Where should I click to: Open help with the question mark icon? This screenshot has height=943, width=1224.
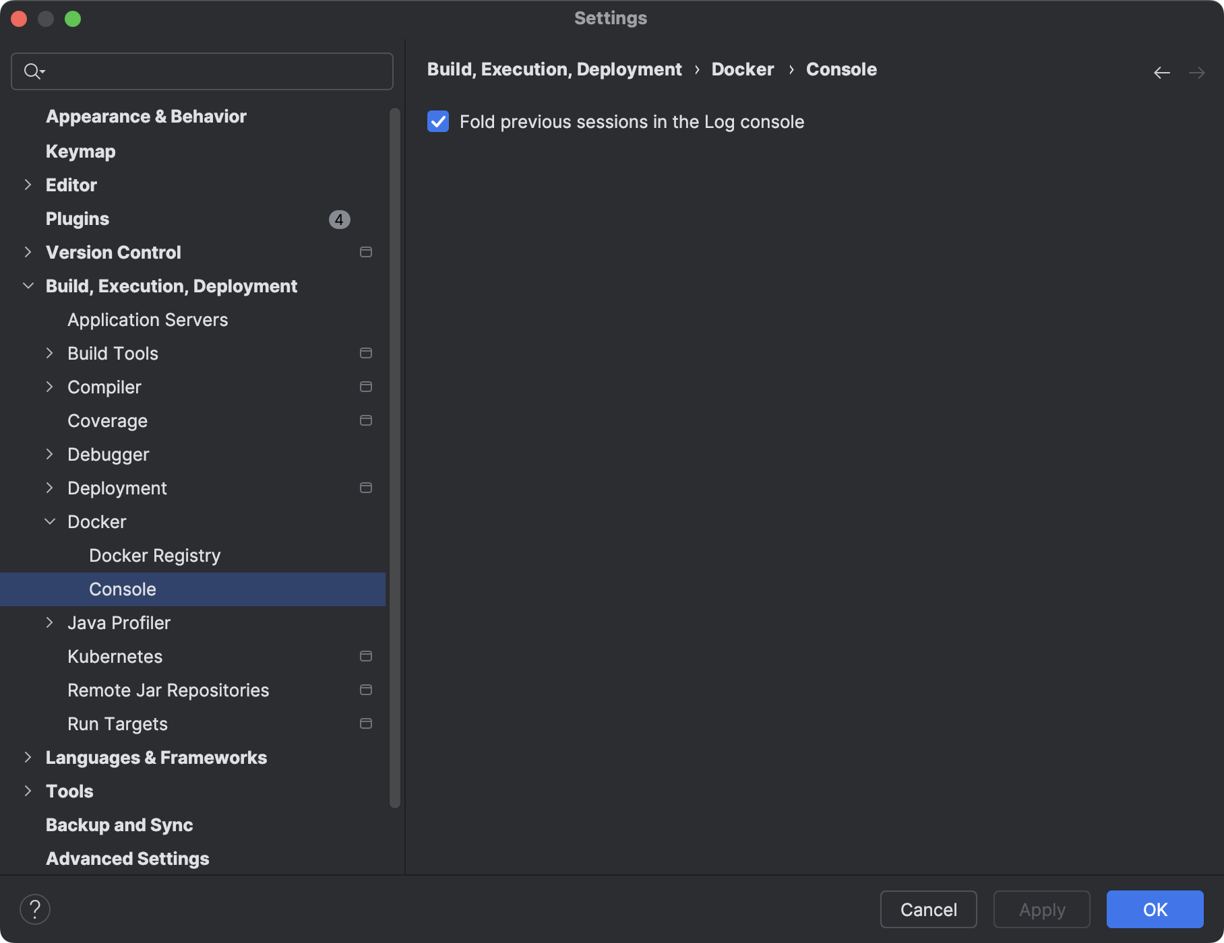click(x=35, y=909)
